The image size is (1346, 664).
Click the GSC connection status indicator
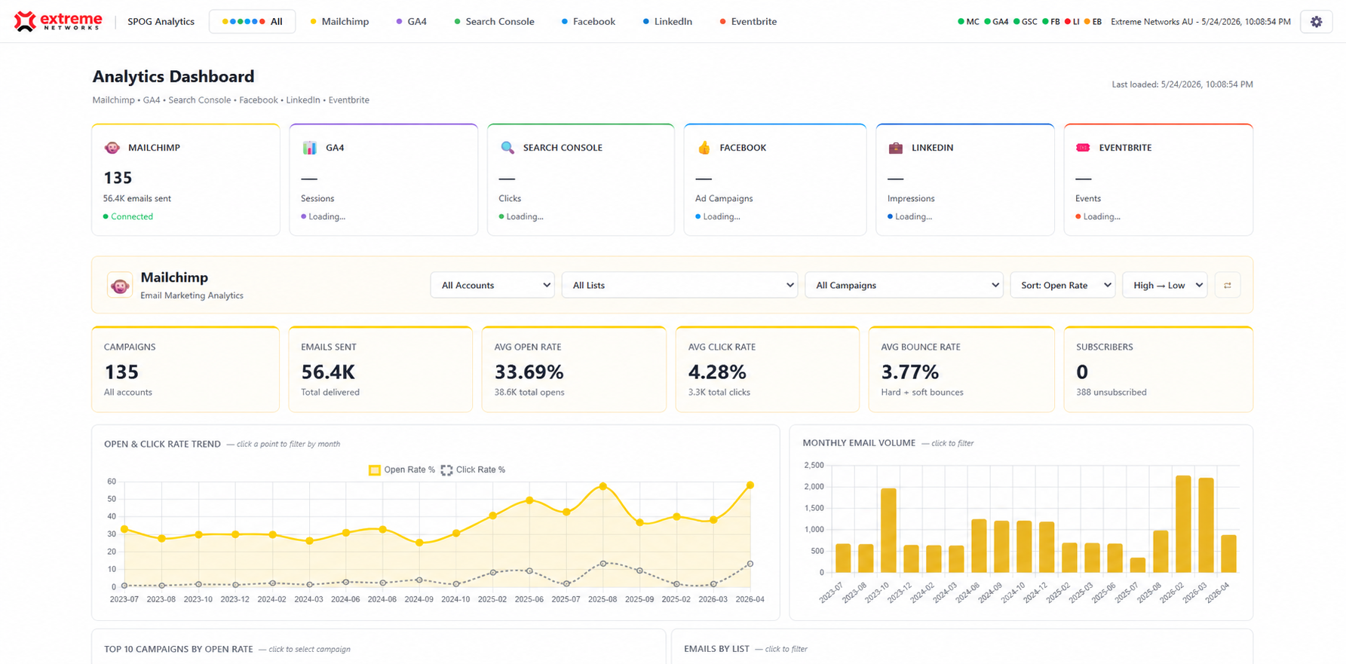click(x=1026, y=22)
